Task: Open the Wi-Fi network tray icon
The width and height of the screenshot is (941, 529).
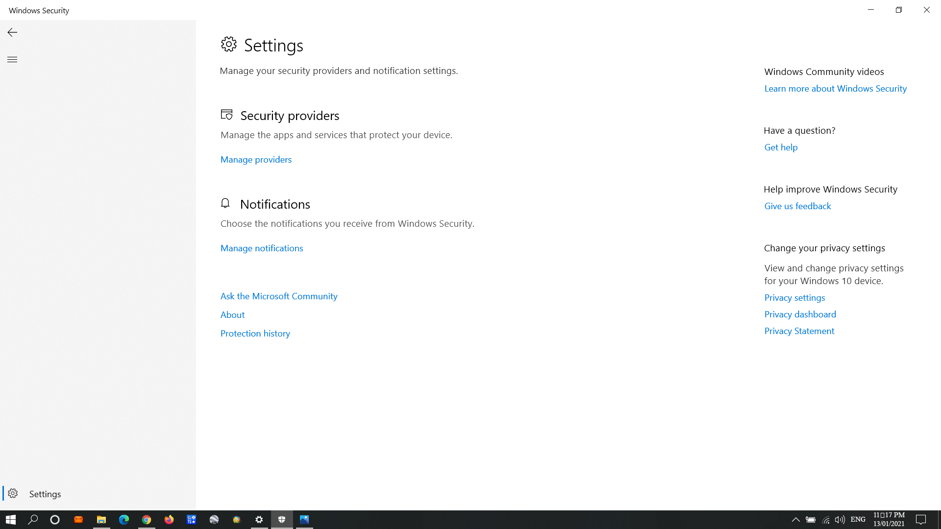Action: [x=826, y=520]
